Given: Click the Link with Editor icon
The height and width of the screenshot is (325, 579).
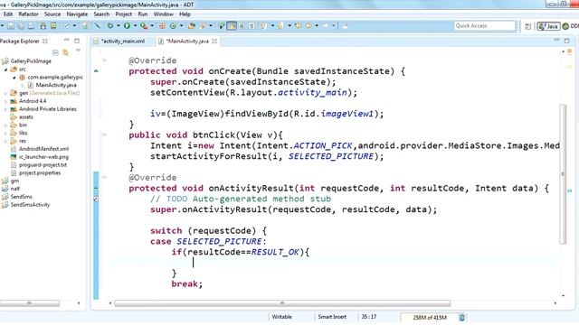Looking at the screenshot, I should click(x=65, y=52).
